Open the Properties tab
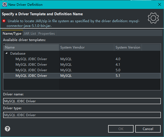 click(46, 34)
